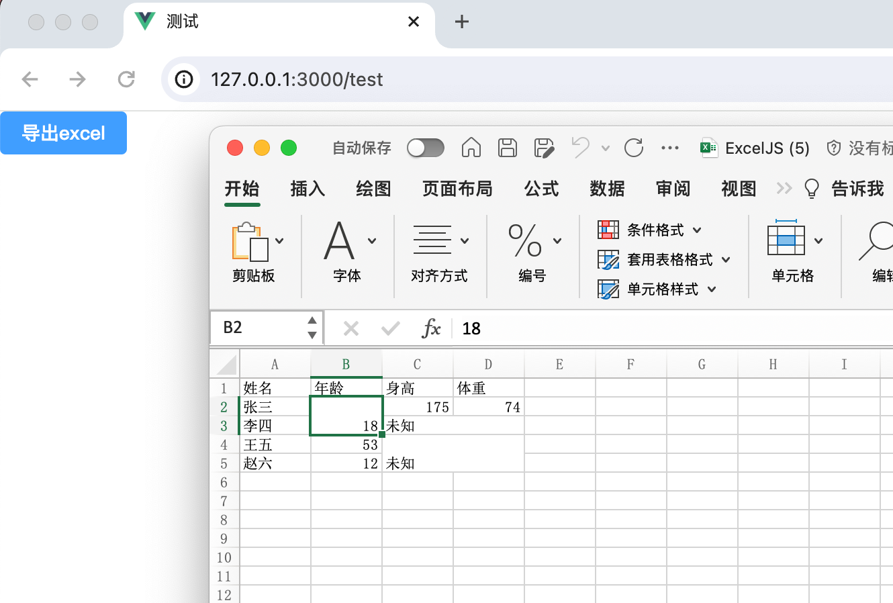
Task: Open the 条件格式 menu
Action: (x=650, y=230)
